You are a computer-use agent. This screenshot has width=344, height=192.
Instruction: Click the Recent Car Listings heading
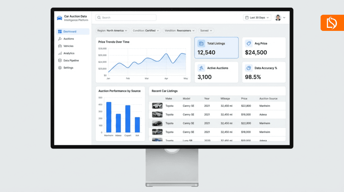[x=165, y=91]
